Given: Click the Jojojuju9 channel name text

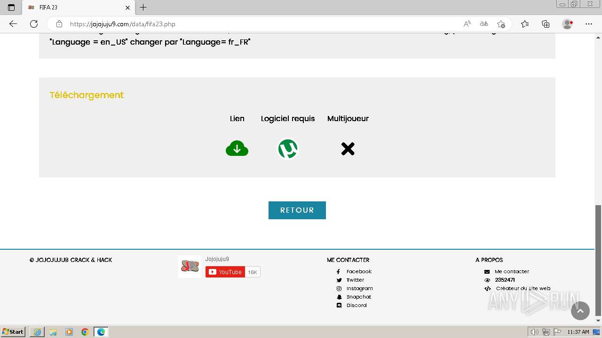Looking at the screenshot, I should (x=217, y=259).
